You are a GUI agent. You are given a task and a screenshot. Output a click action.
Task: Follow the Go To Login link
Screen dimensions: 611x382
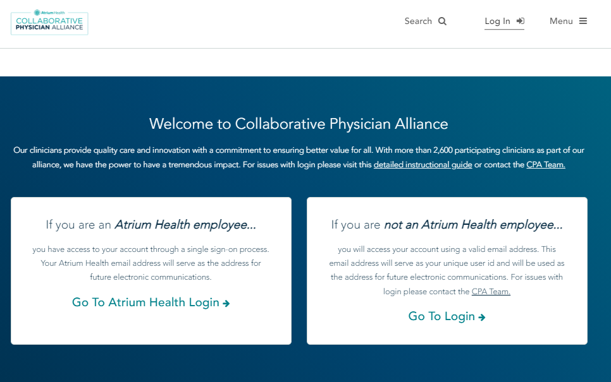[x=447, y=316]
